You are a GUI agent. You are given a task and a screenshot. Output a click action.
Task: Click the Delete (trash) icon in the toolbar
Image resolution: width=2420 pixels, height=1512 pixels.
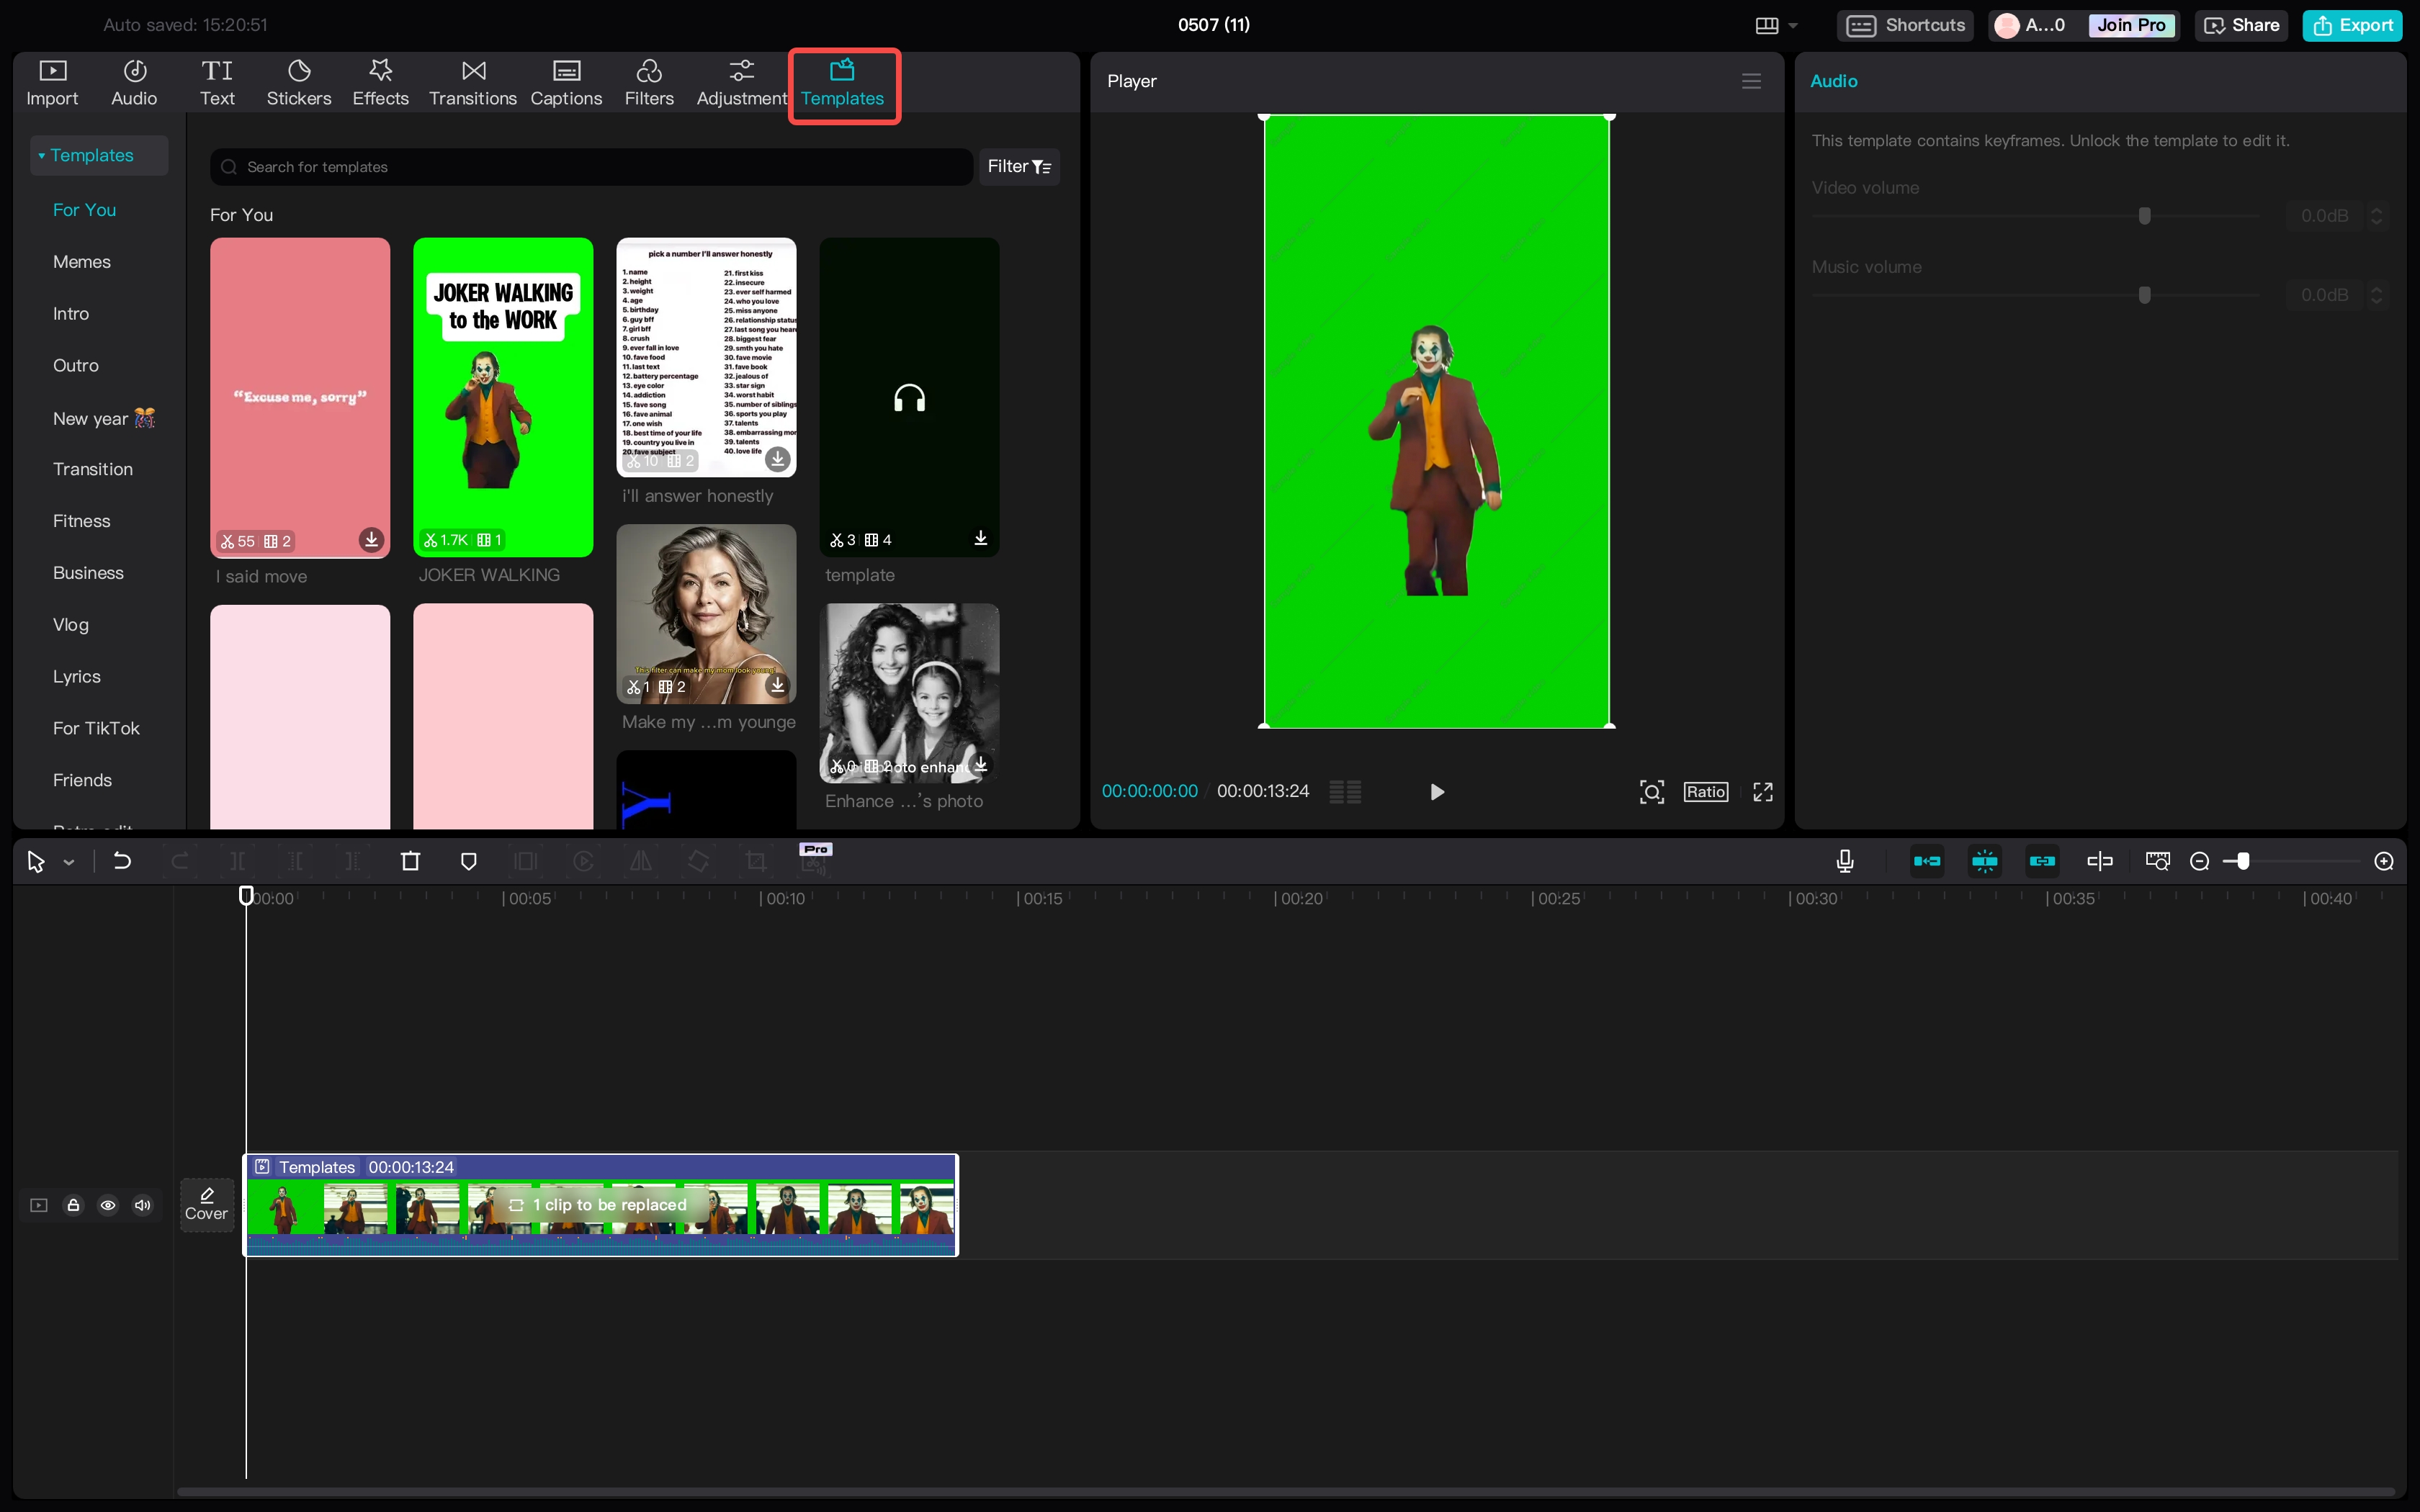[x=410, y=860]
